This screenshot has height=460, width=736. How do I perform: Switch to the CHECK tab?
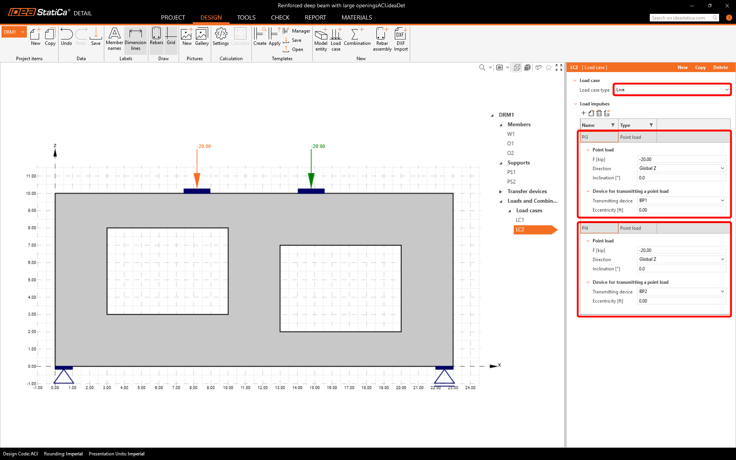280,18
